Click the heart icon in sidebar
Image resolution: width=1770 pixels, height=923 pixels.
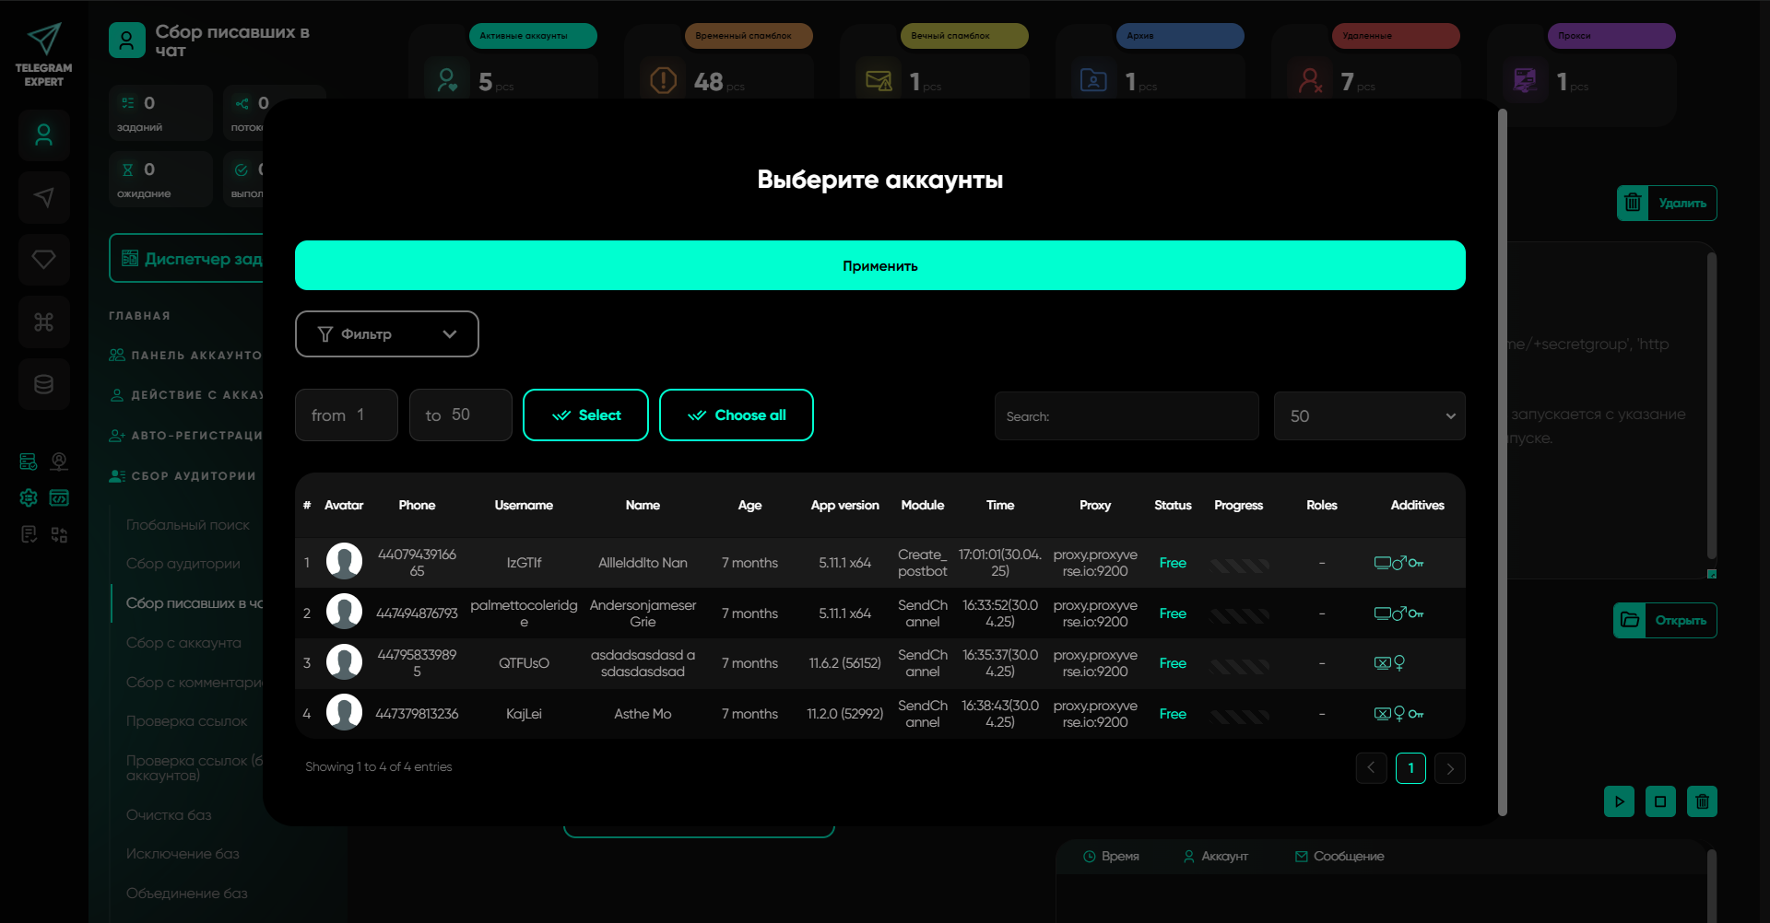tap(43, 260)
